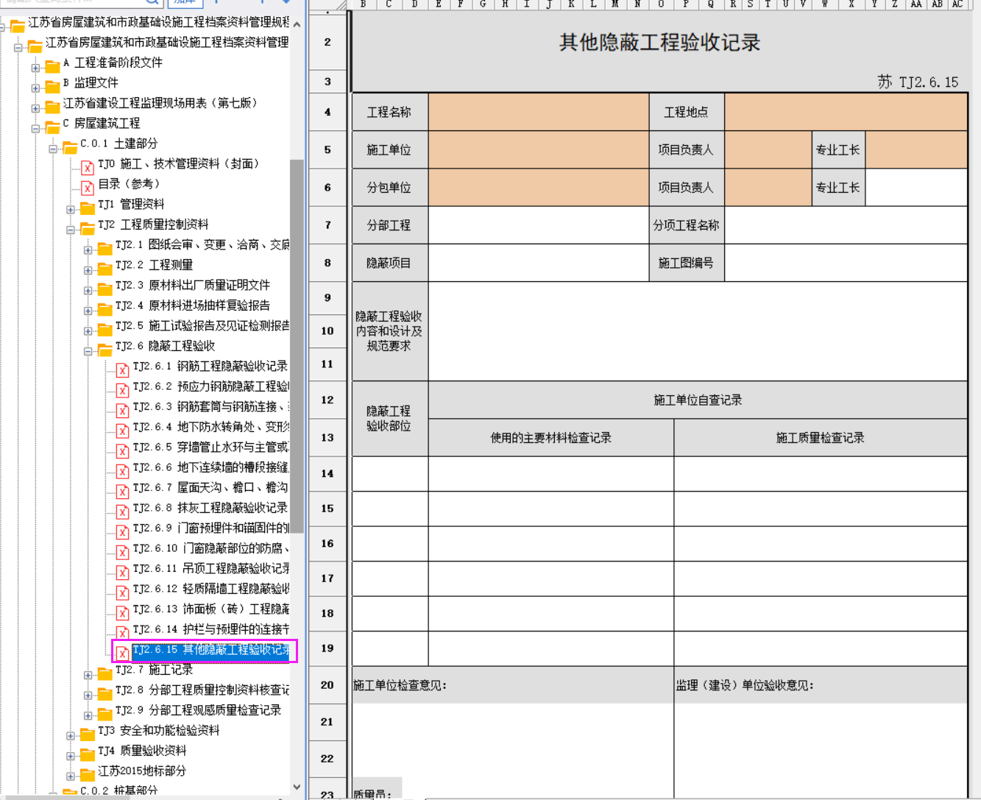Click folder icon for TJ4 质量验收资料

click(x=88, y=754)
